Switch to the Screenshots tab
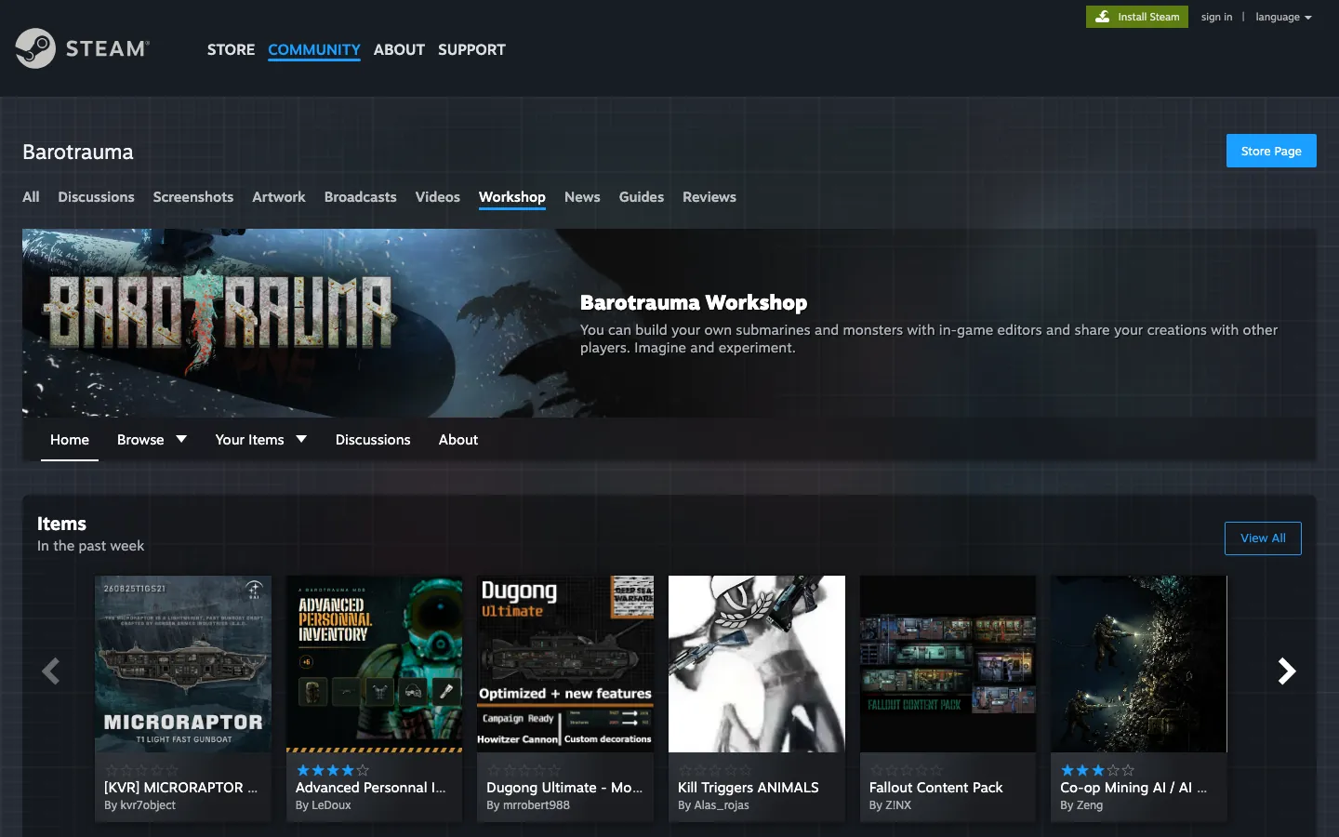Viewport: 1339px width, 837px height. [193, 197]
